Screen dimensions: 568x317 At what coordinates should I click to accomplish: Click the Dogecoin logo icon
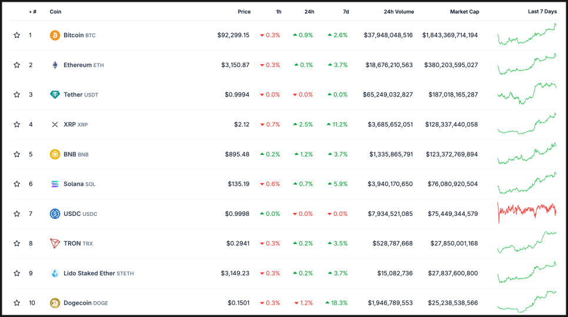click(x=55, y=303)
